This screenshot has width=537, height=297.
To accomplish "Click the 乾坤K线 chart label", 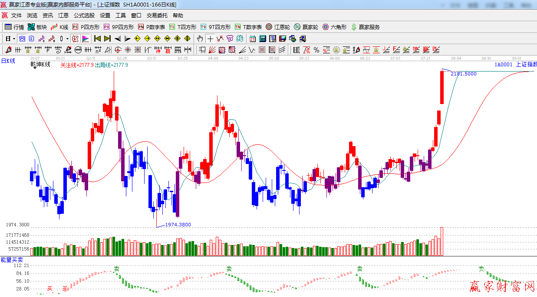I will click(40, 65).
